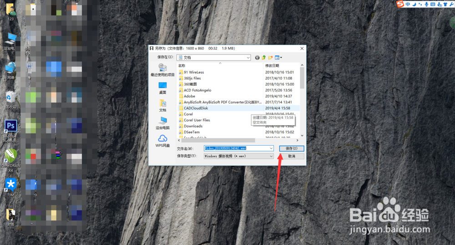This screenshot has height=245, width=455.
Task: Click the date 2019/4/10 14:37 cell
Action: click(278, 97)
